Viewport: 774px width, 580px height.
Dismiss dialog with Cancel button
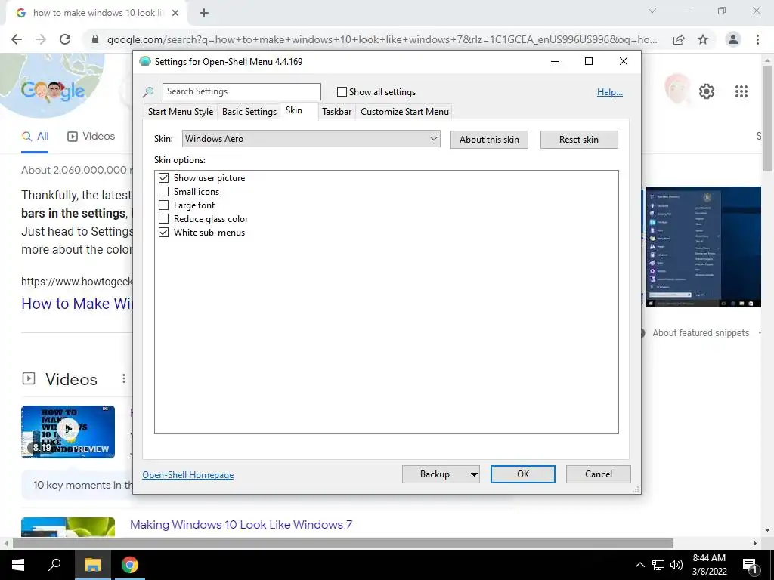pyautogui.click(x=599, y=474)
